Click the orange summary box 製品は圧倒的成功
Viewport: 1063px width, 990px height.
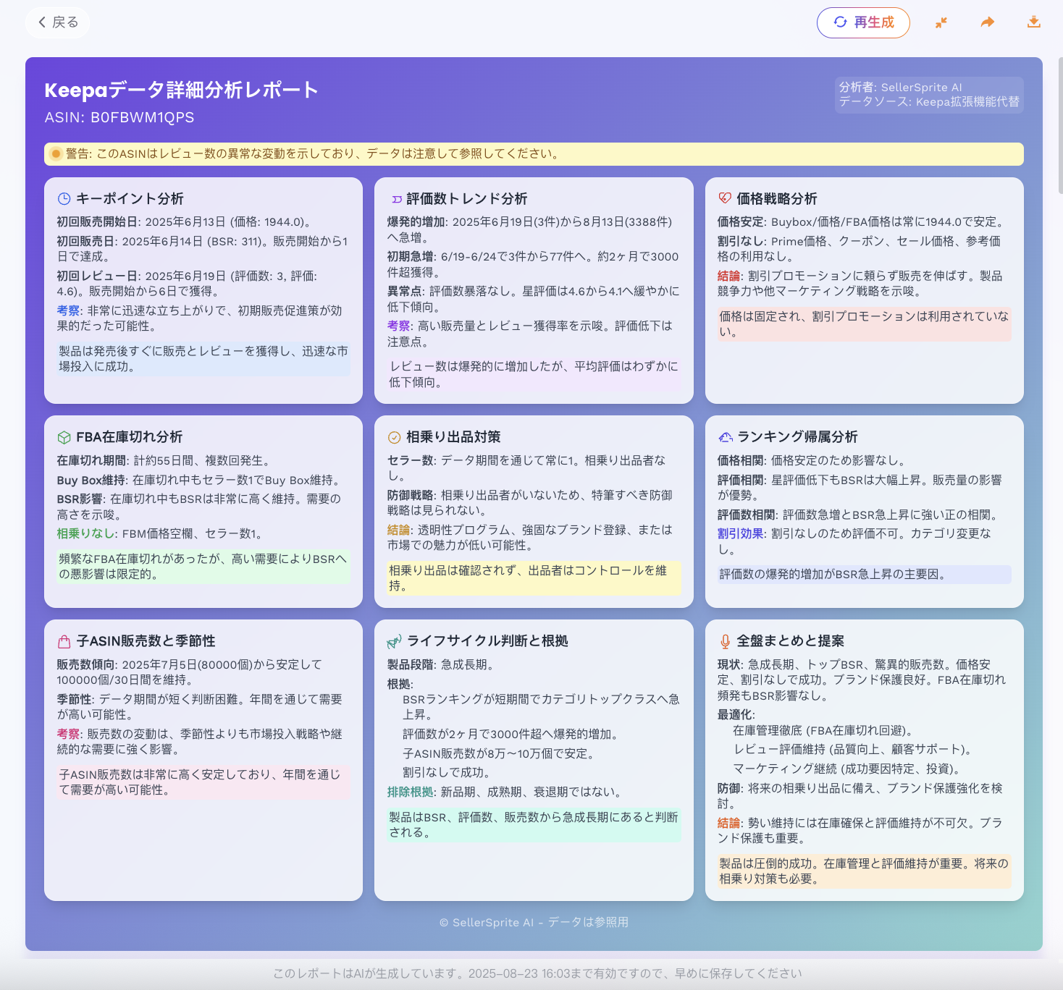[865, 871]
